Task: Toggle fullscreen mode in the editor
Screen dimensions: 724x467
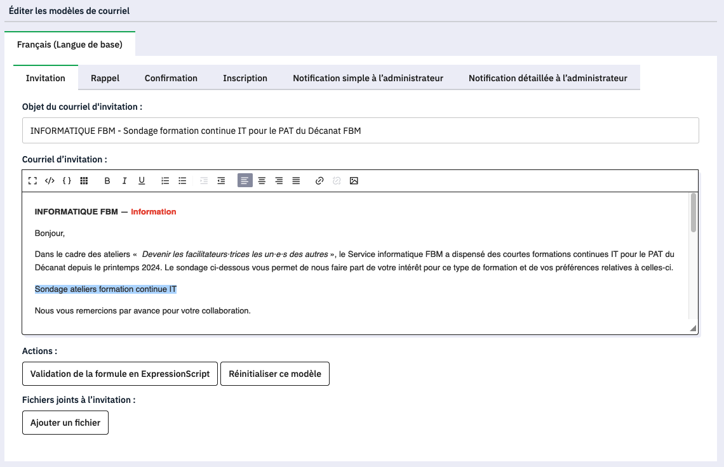Action: click(x=32, y=181)
